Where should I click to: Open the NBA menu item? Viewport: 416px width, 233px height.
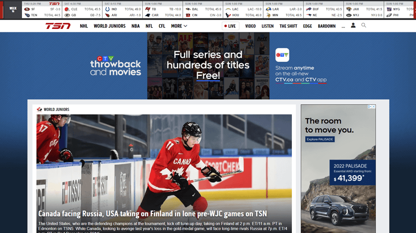pos(136,26)
